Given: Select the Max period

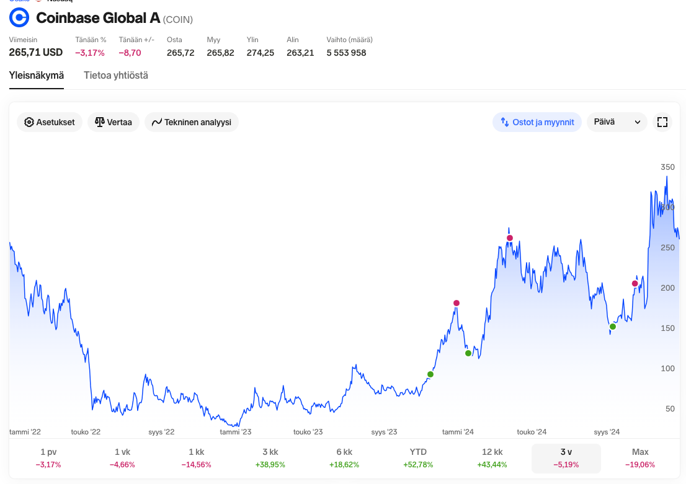Looking at the screenshot, I should (640, 458).
